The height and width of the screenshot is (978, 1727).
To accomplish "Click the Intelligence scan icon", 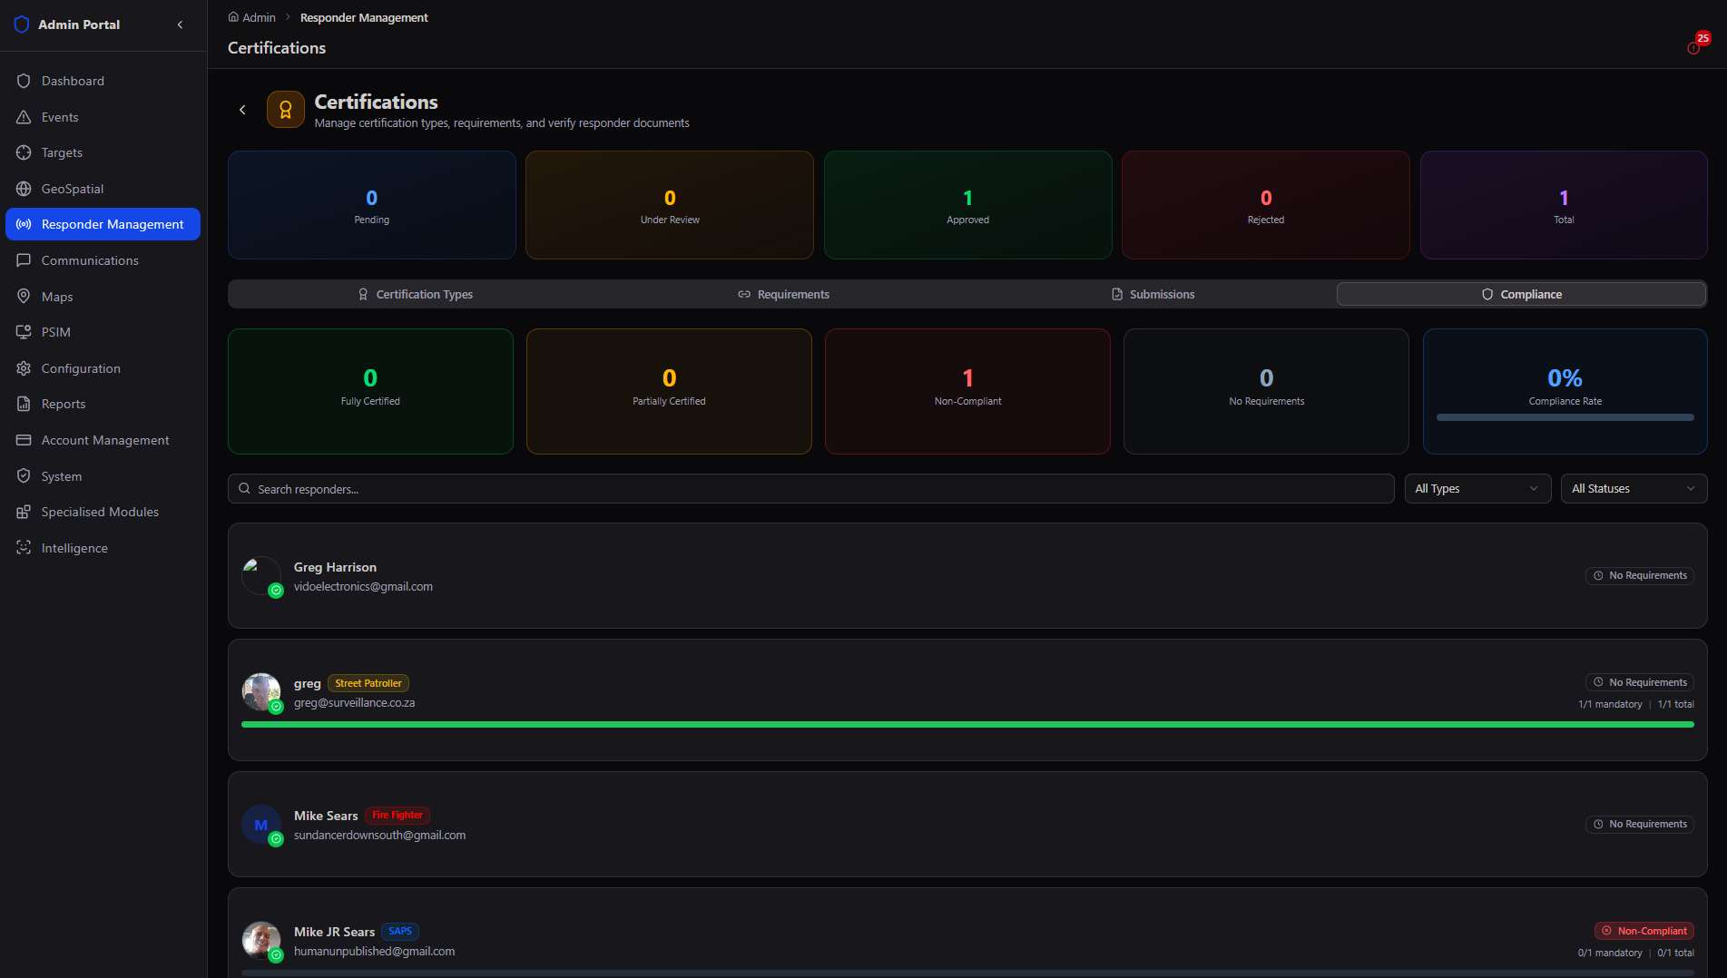I will (24, 548).
